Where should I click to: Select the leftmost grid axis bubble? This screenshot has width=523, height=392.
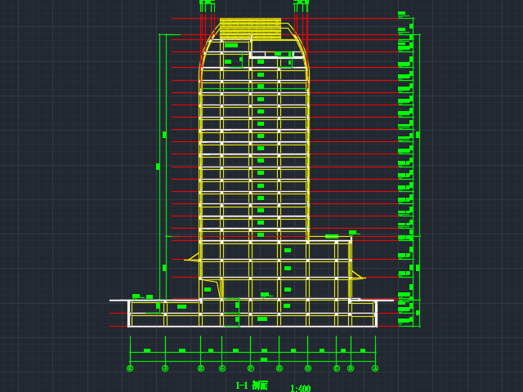coord(130,368)
